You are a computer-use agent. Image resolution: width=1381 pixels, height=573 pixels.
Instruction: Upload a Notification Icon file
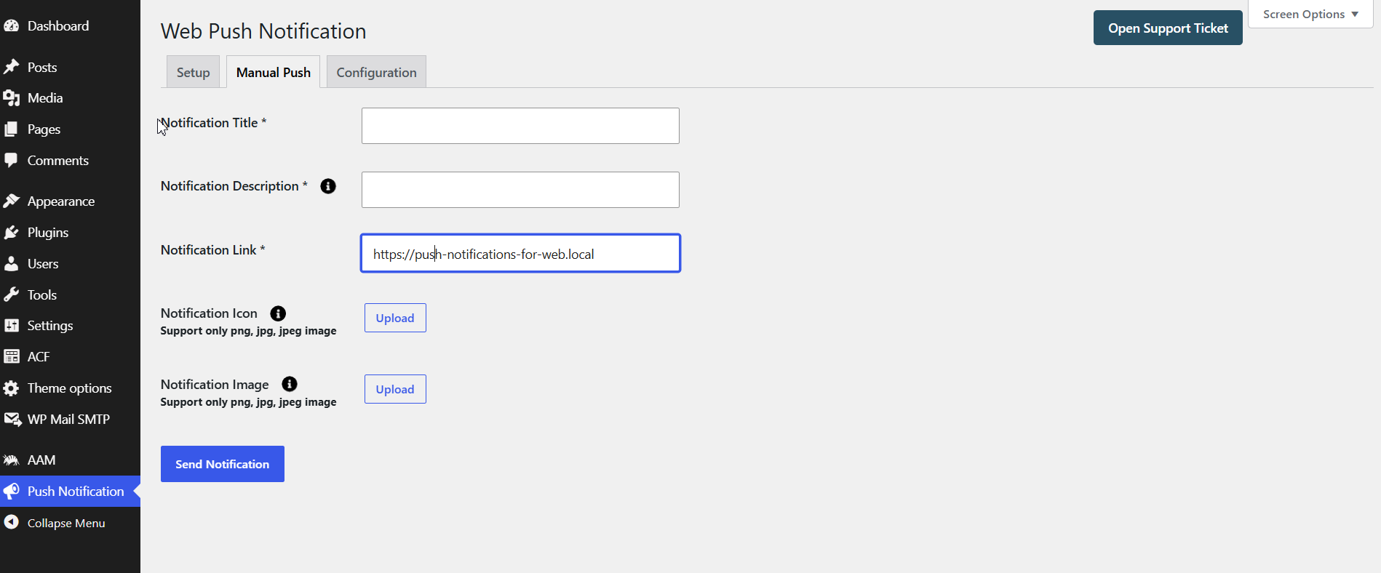tap(395, 318)
